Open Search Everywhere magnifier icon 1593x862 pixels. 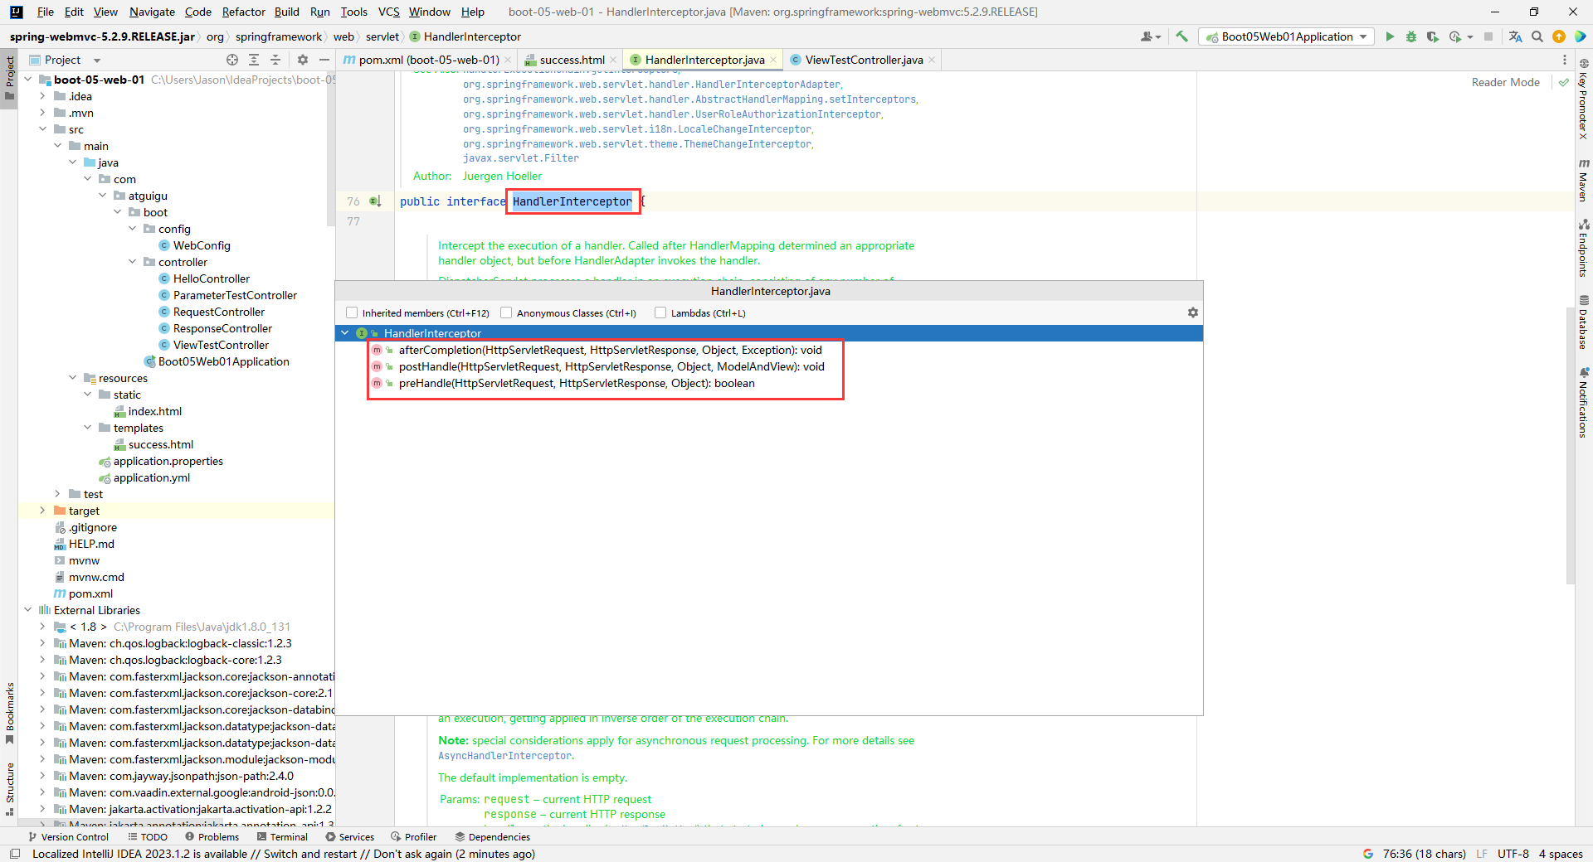point(1537,36)
